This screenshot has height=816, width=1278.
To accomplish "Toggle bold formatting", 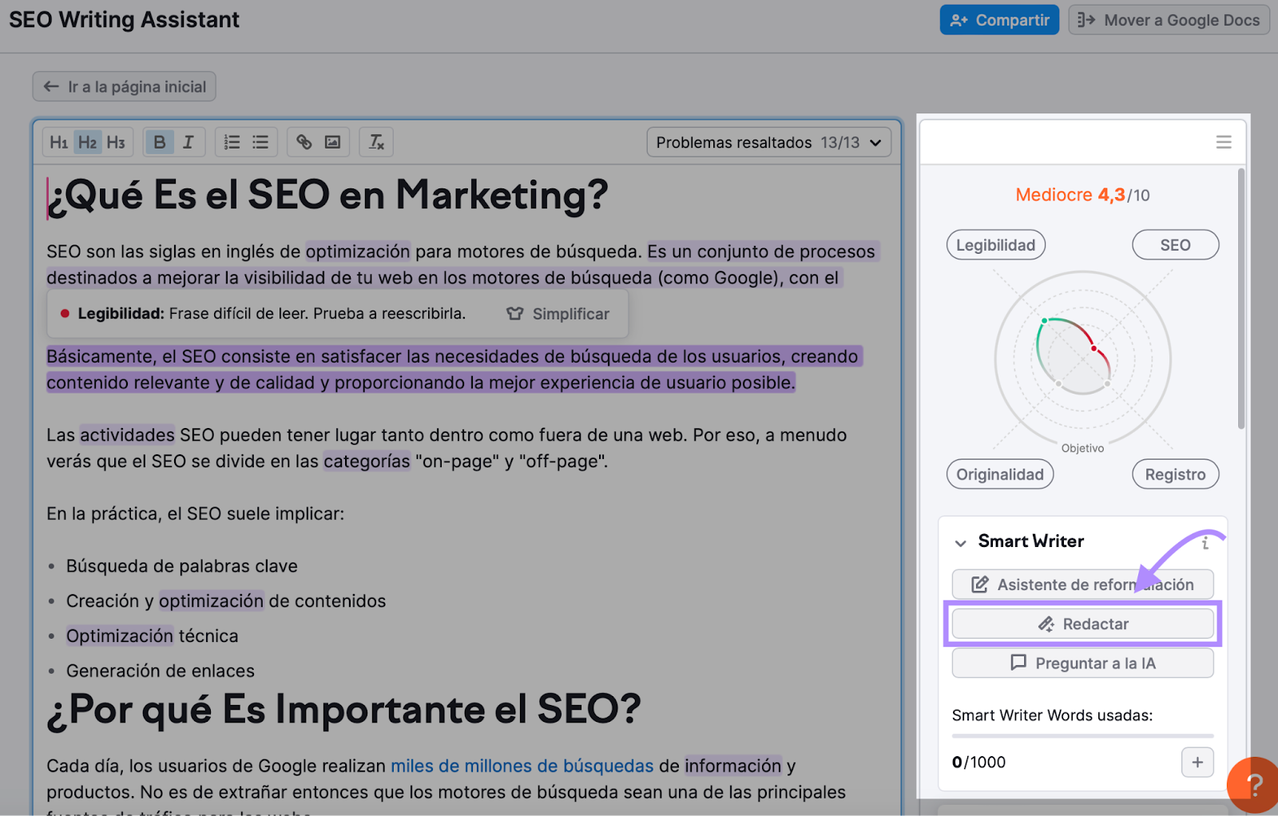I will click(159, 141).
